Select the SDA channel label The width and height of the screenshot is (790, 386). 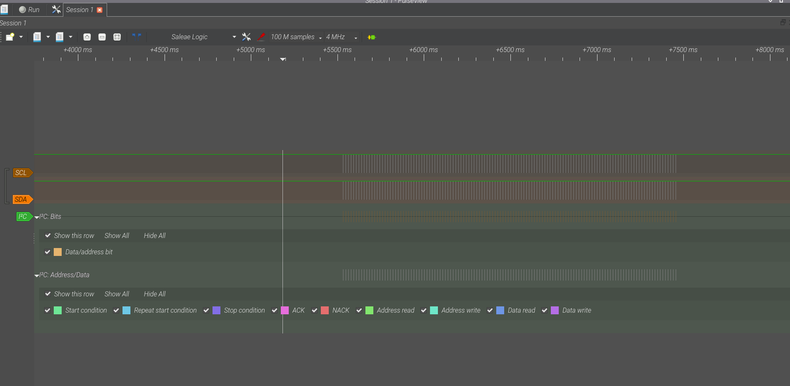click(x=22, y=199)
